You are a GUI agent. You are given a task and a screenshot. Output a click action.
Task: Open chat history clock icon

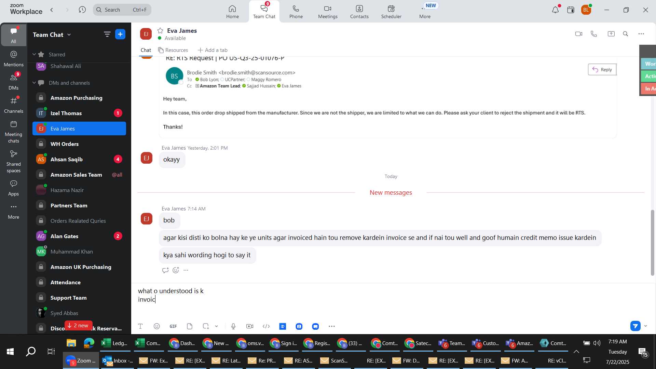(x=82, y=10)
